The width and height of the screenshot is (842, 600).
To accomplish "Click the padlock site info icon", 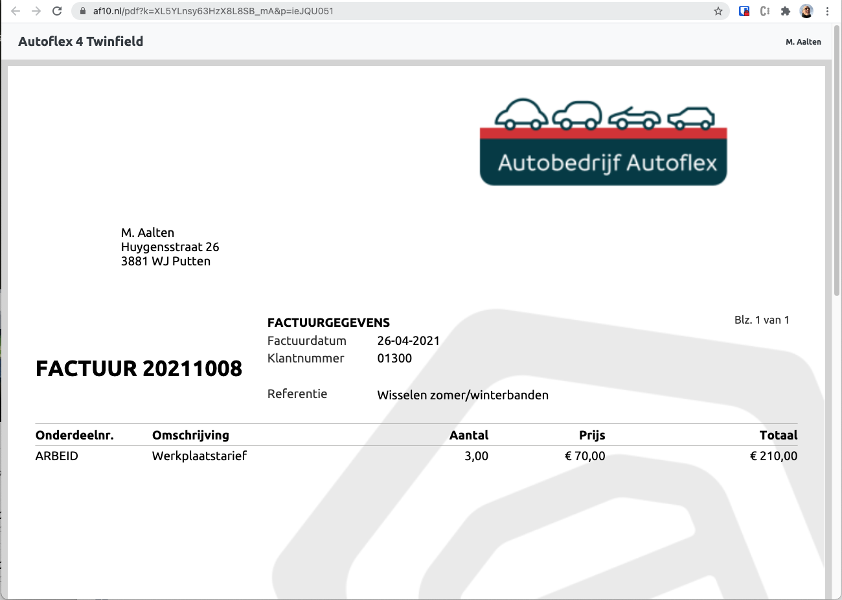I will 82,11.
